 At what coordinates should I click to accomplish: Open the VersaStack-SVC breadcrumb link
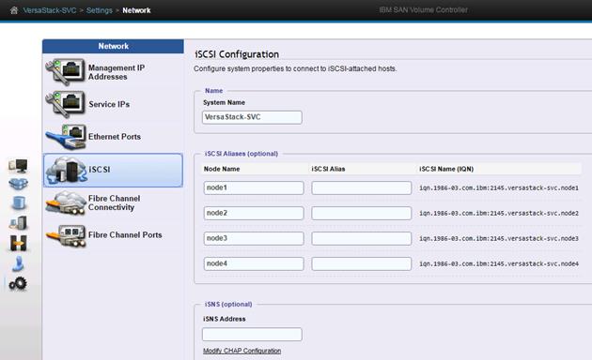point(50,10)
